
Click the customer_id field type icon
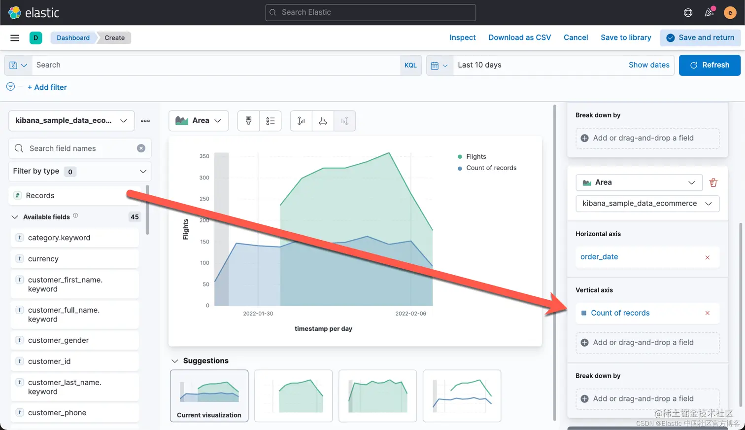(x=20, y=361)
